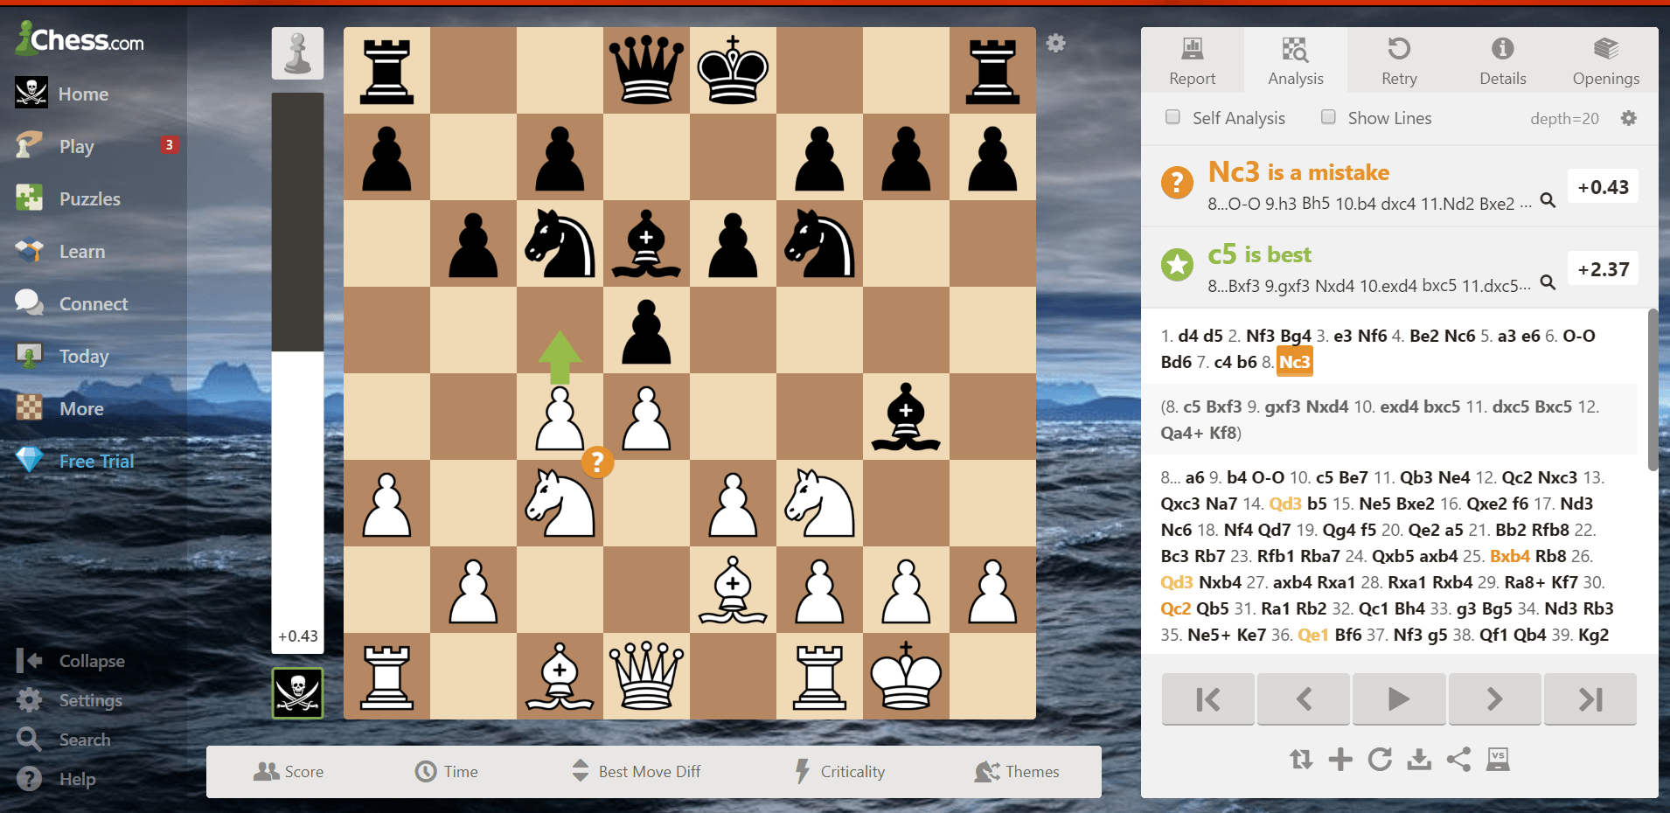
Task: Share the analysis via the share icon
Action: point(1458,759)
